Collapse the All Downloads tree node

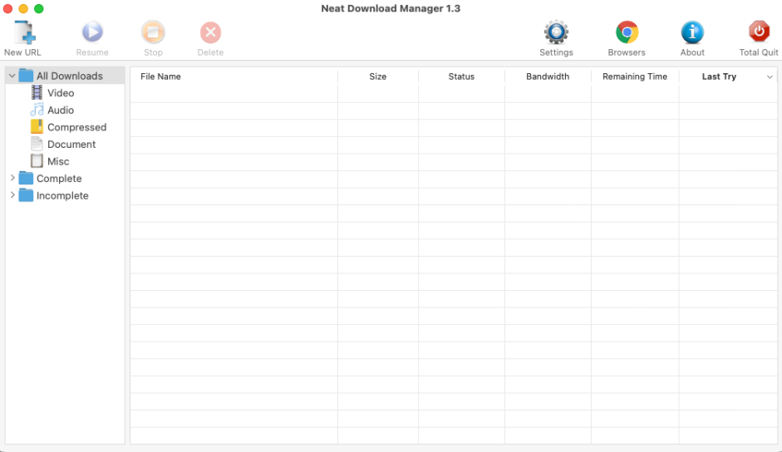click(12, 76)
